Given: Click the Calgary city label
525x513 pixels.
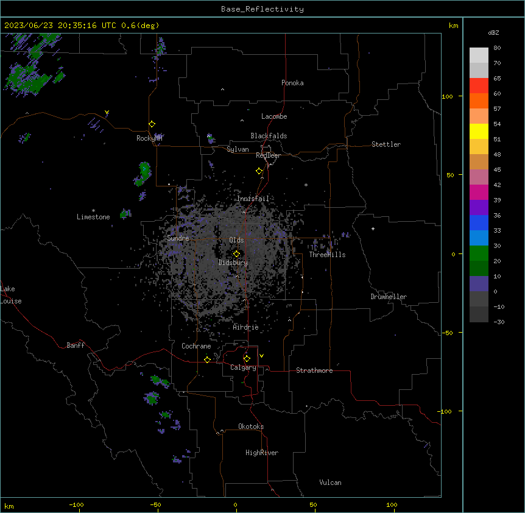Looking at the screenshot, I should coord(244,367).
